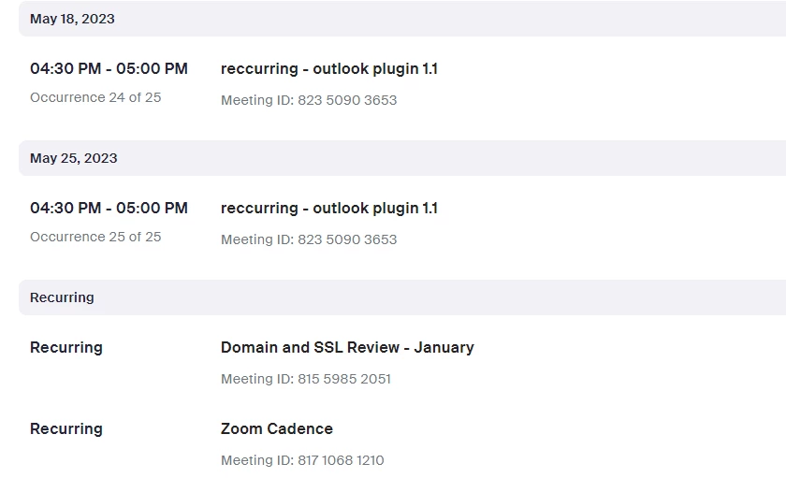This screenshot has width=786, height=478.
Task: Open the May 18 outlook plugin 1.1 meeting
Action: pos(328,68)
